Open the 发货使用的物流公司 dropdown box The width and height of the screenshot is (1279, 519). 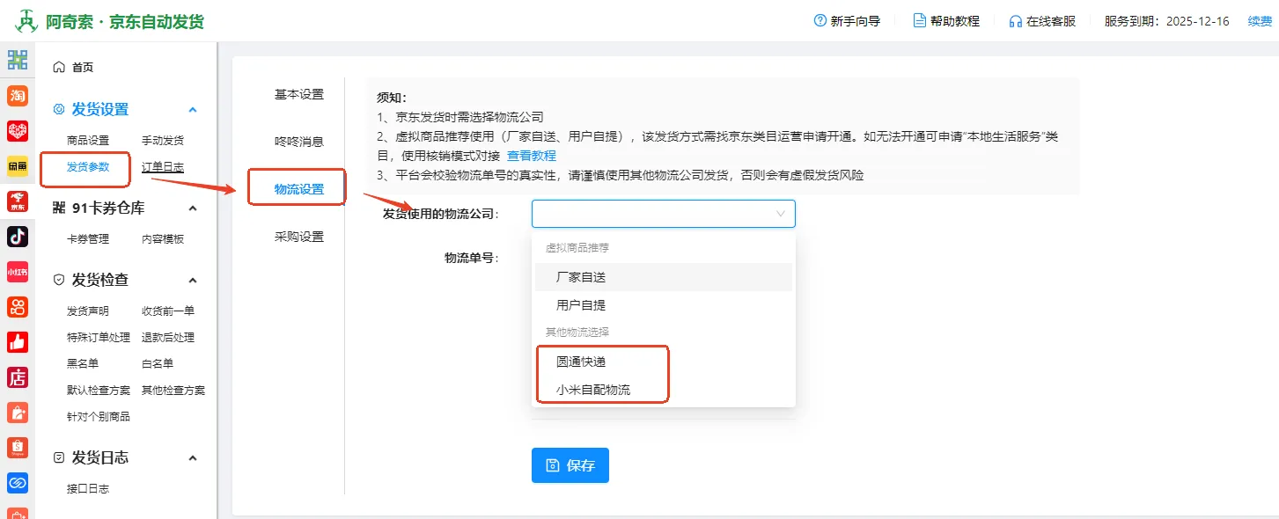pos(663,214)
